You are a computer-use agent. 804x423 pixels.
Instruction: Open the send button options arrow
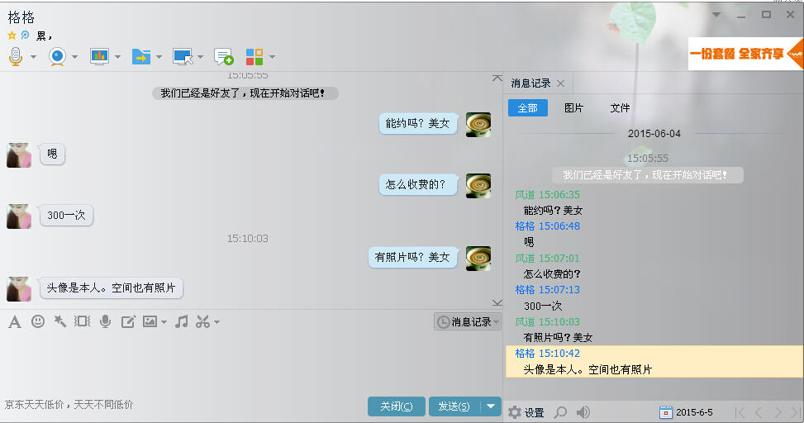pos(491,406)
